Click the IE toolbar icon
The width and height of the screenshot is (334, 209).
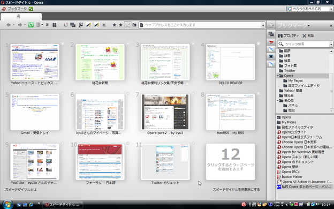[47, 25]
